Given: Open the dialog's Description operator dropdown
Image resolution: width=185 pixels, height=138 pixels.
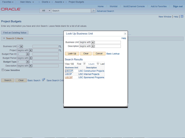Looking at the screenshot, I should (x=93, y=46).
